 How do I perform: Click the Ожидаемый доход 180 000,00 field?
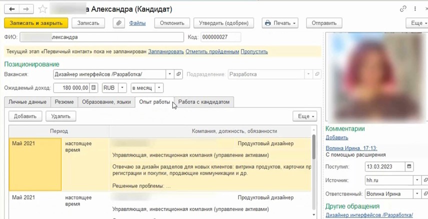coord(72,88)
